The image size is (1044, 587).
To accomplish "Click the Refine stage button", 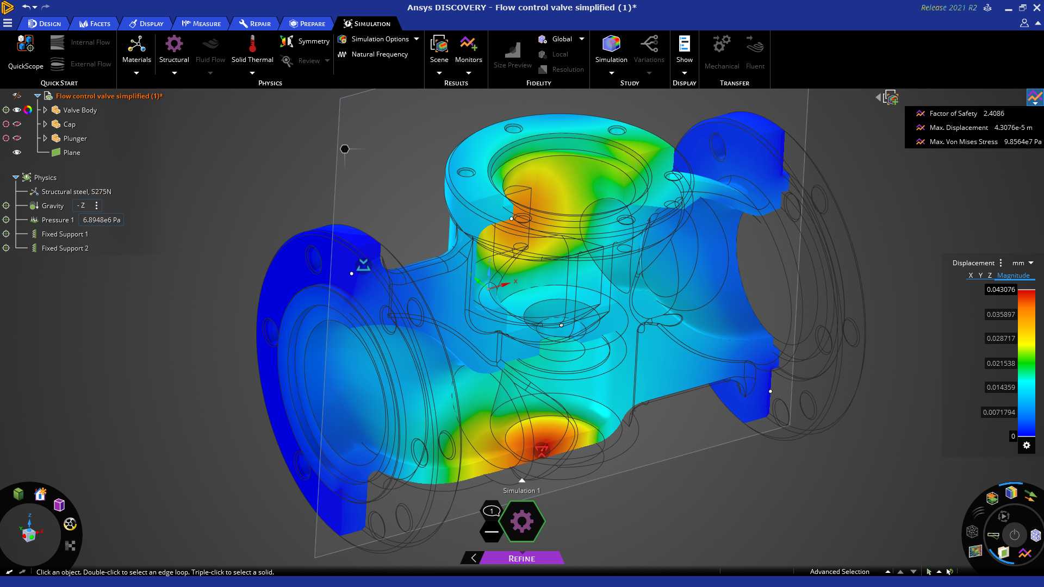I will [x=521, y=558].
